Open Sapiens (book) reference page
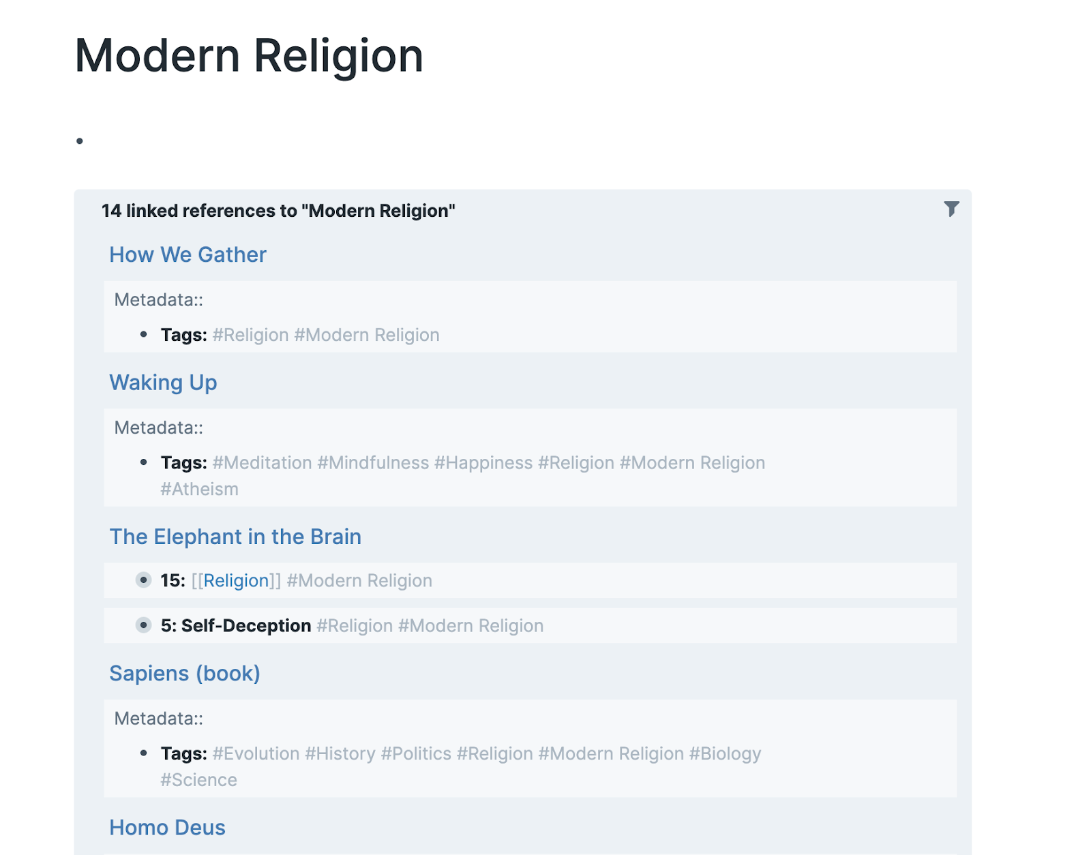This screenshot has height=855, width=1091. pyautogui.click(x=185, y=674)
